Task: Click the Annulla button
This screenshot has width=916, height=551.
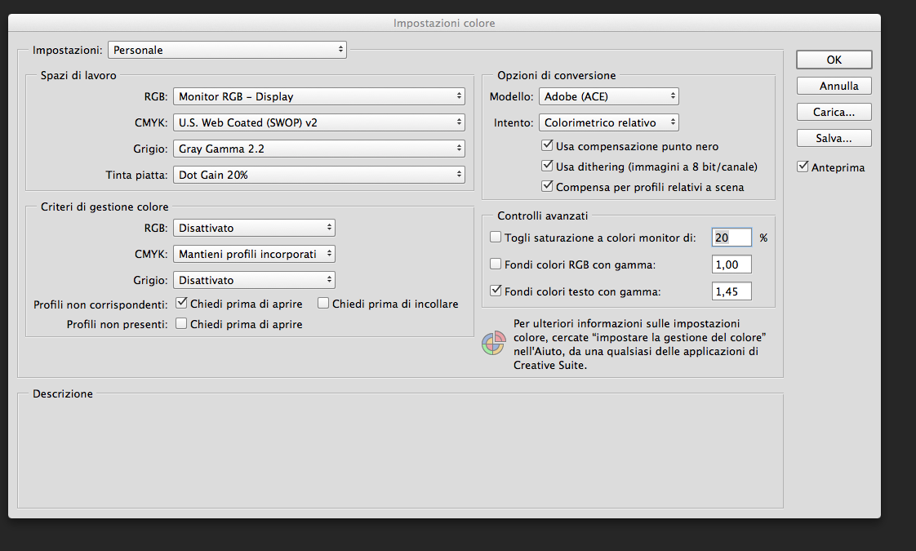Action: [x=834, y=86]
